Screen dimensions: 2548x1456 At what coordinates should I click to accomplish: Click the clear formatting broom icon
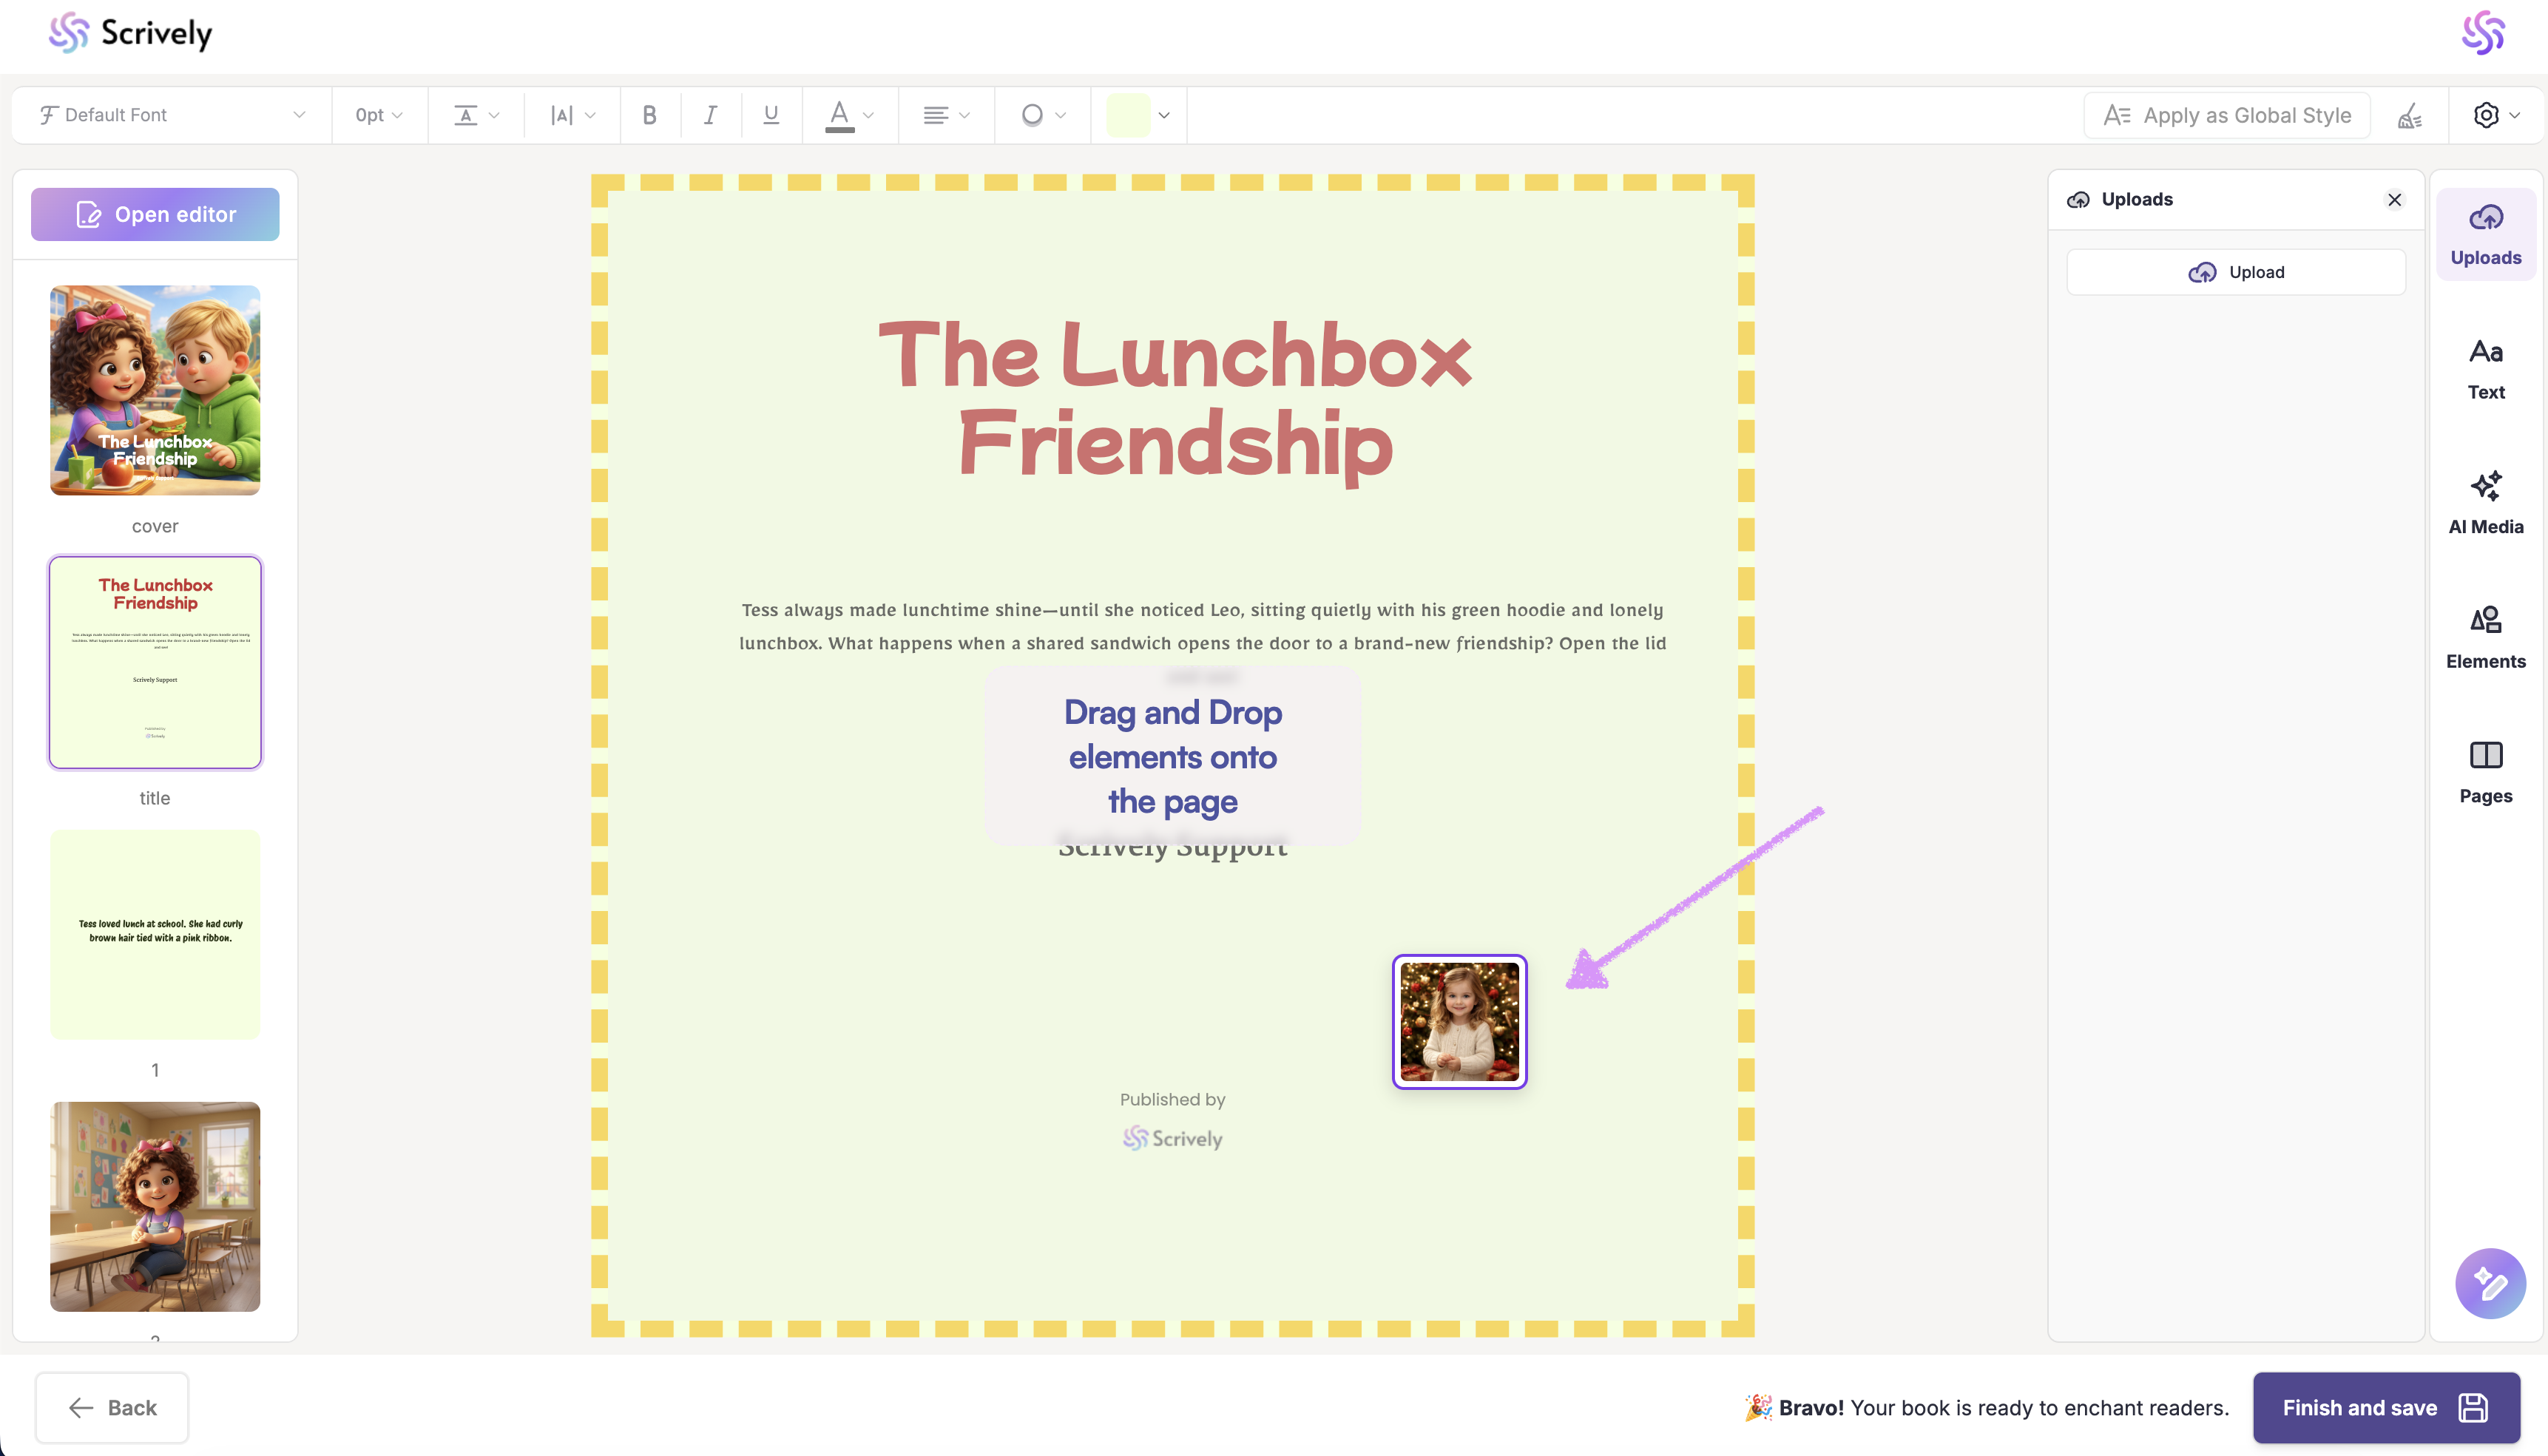pos(2410,116)
